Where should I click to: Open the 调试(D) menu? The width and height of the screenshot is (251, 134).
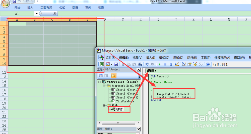pyautogui.click(x=178, y=58)
